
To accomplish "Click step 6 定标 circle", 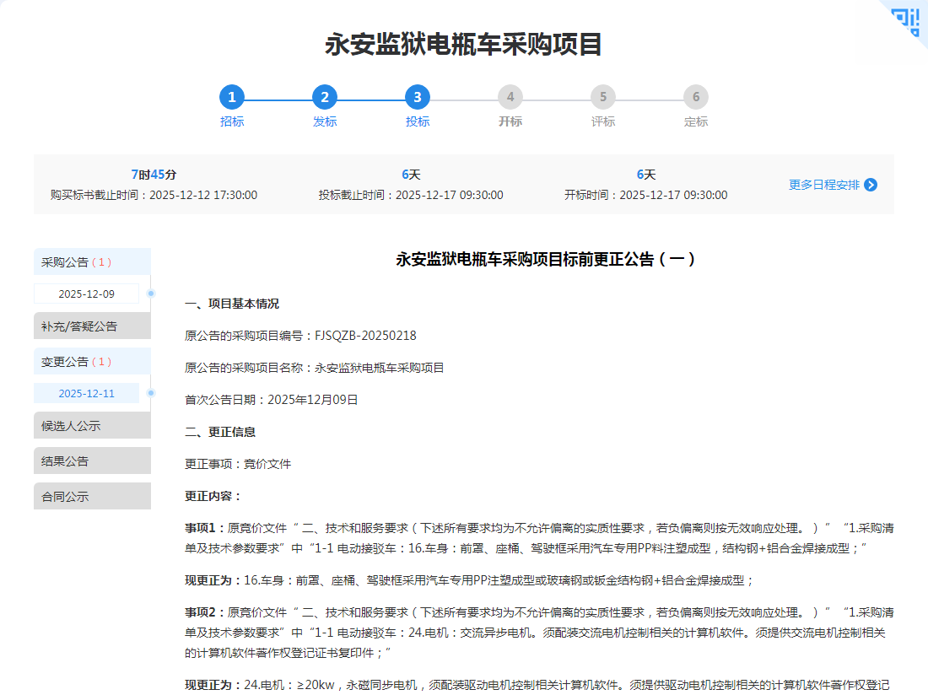I will [x=696, y=97].
